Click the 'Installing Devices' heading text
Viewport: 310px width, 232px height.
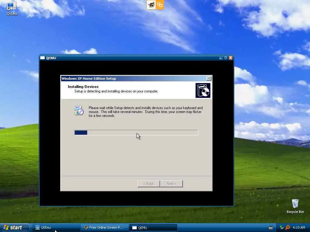pyautogui.click(x=83, y=87)
